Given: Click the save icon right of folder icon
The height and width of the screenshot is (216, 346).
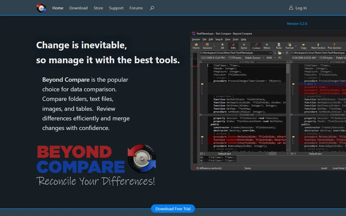Looking at the screenshot, I should pos(287,53).
